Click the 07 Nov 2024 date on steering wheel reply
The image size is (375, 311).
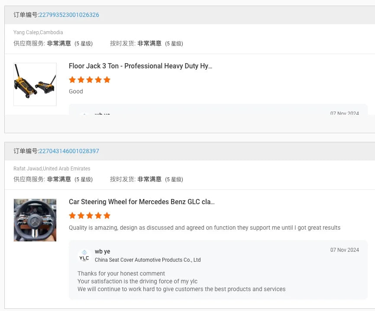(344, 250)
